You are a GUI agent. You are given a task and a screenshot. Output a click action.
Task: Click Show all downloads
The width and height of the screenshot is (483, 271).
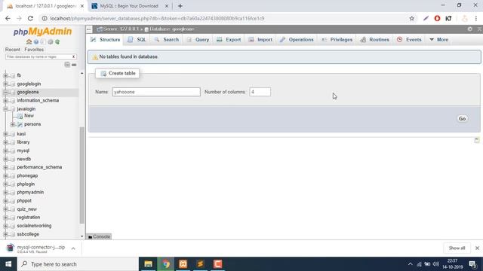(x=457, y=248)
